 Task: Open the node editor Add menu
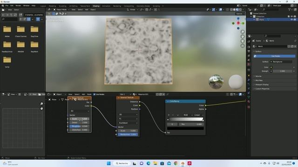[x=83, y=94]
